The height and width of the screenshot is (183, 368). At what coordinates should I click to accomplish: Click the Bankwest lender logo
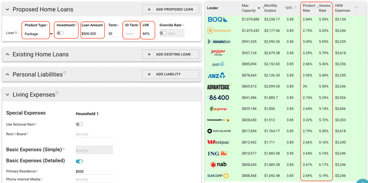(218, 31)
